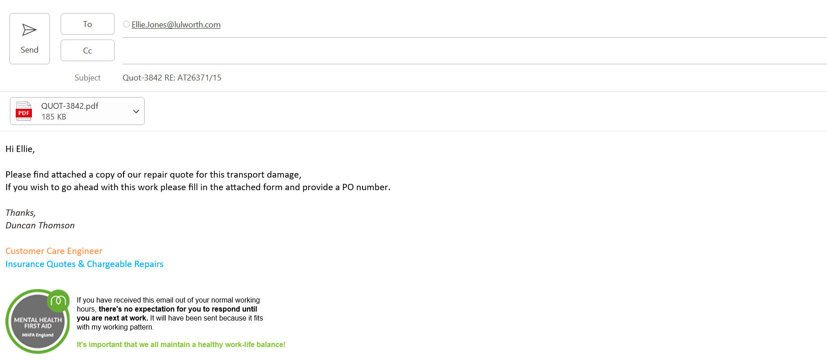Click the "Hi Ellie," greeting line

click(20, 149)
